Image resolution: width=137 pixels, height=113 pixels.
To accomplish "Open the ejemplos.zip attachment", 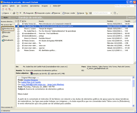I will pyautogui.click(x=39, y=74).
